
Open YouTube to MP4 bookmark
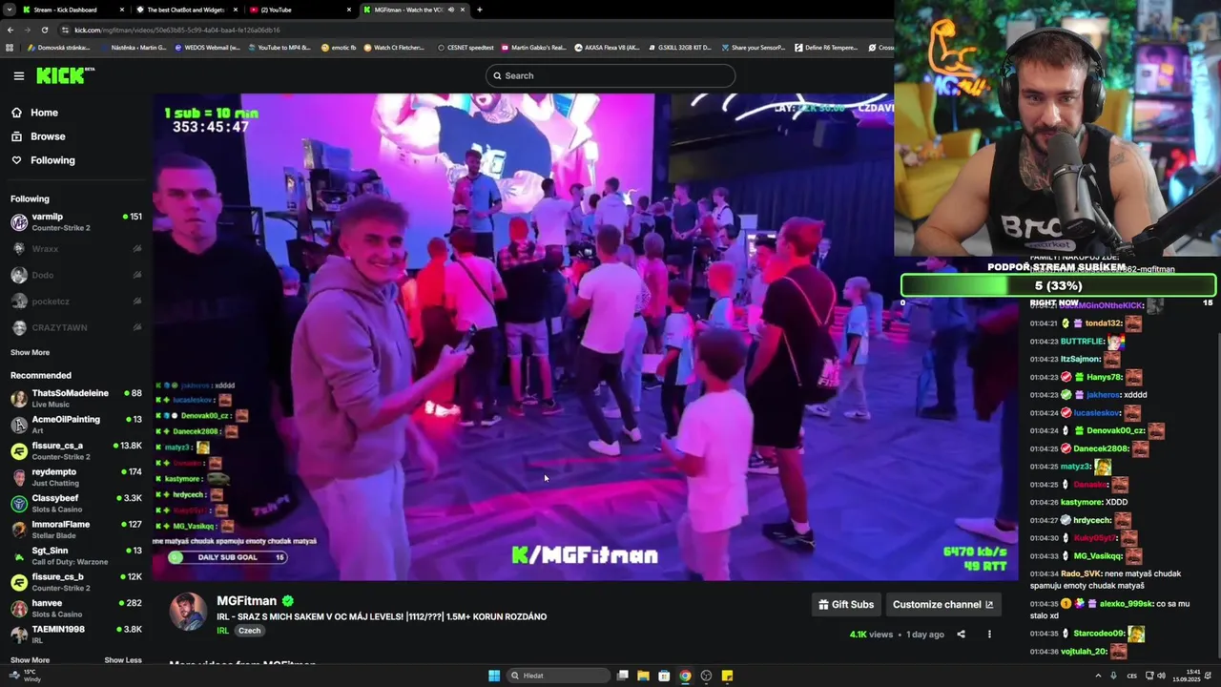(x=279, y=48)
